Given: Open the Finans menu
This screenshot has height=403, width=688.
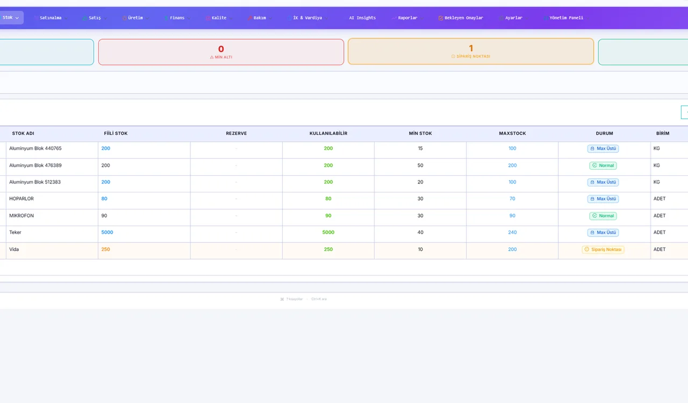Looking at the screenshot, I should click(177, 18).
